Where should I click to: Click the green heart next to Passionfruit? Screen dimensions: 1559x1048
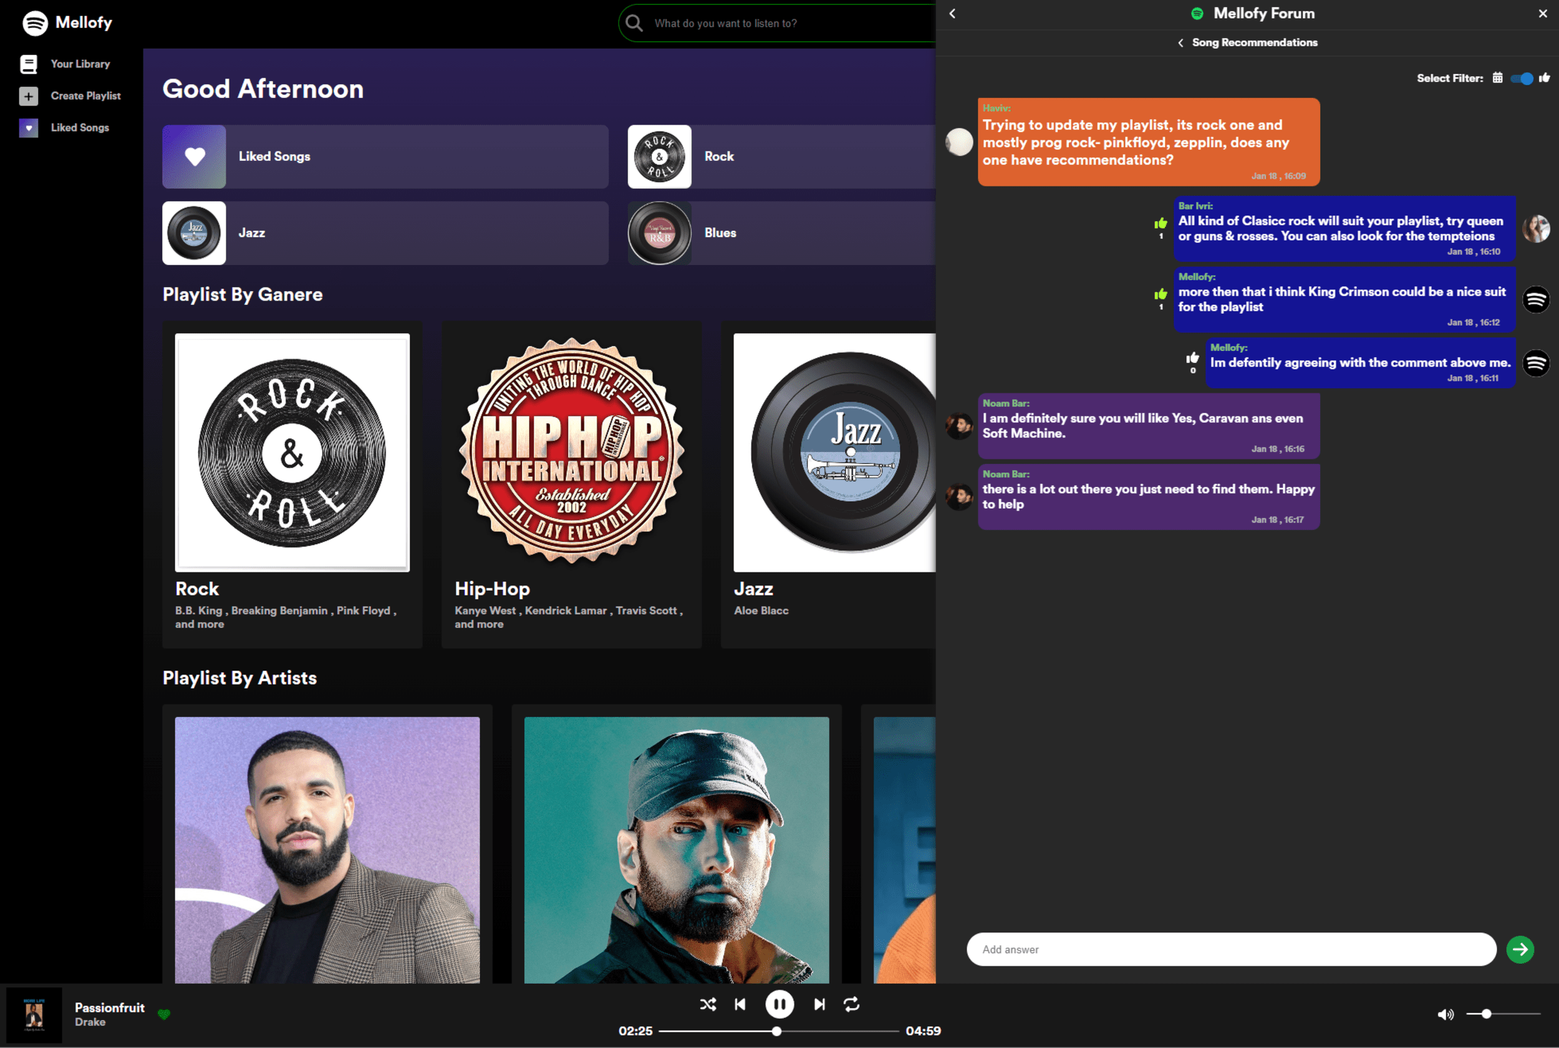coord(165,1014)
